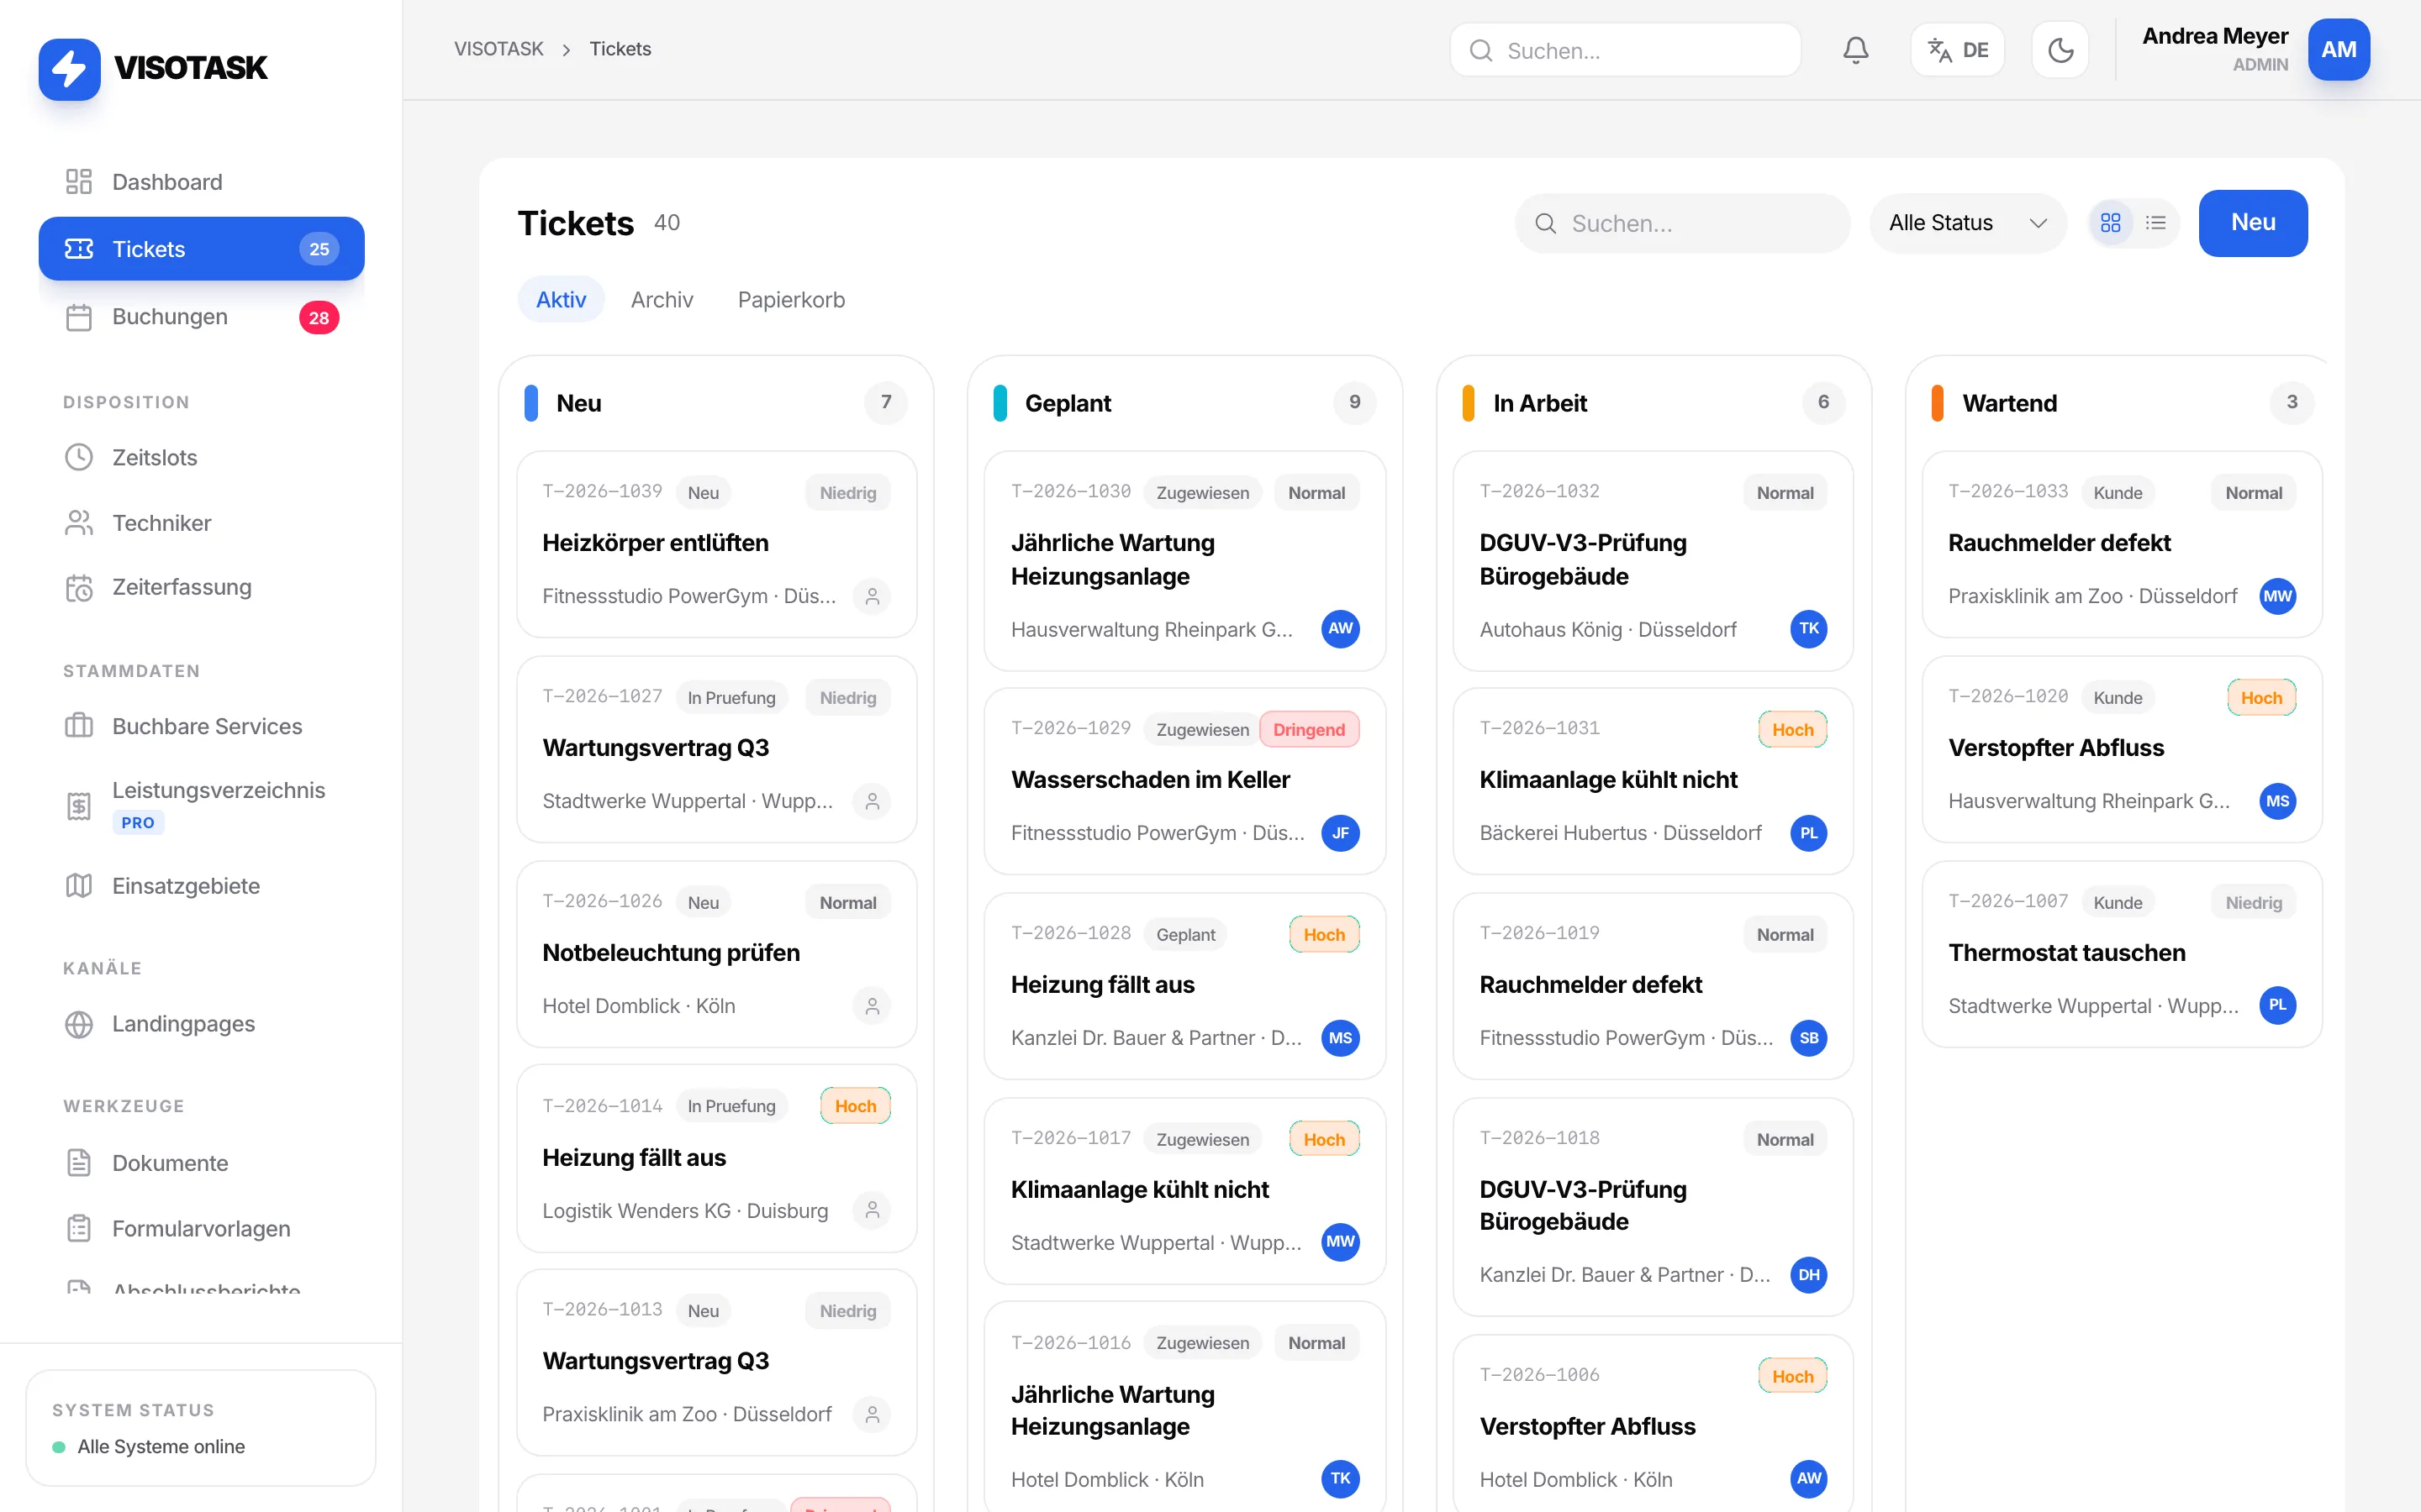2421x1512 pixels.
Task: Click the VISOTASK lightning bolt logo
Action: pyautogui.click(x=69, y=68)
